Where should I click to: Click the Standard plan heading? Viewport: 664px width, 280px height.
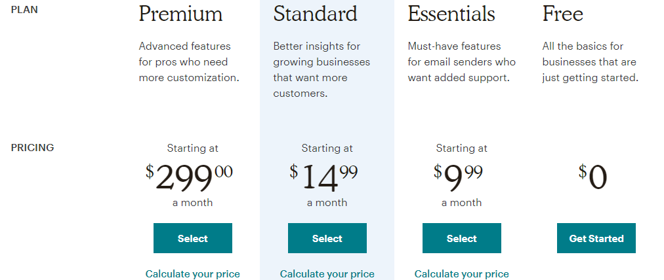click(316, 14)
